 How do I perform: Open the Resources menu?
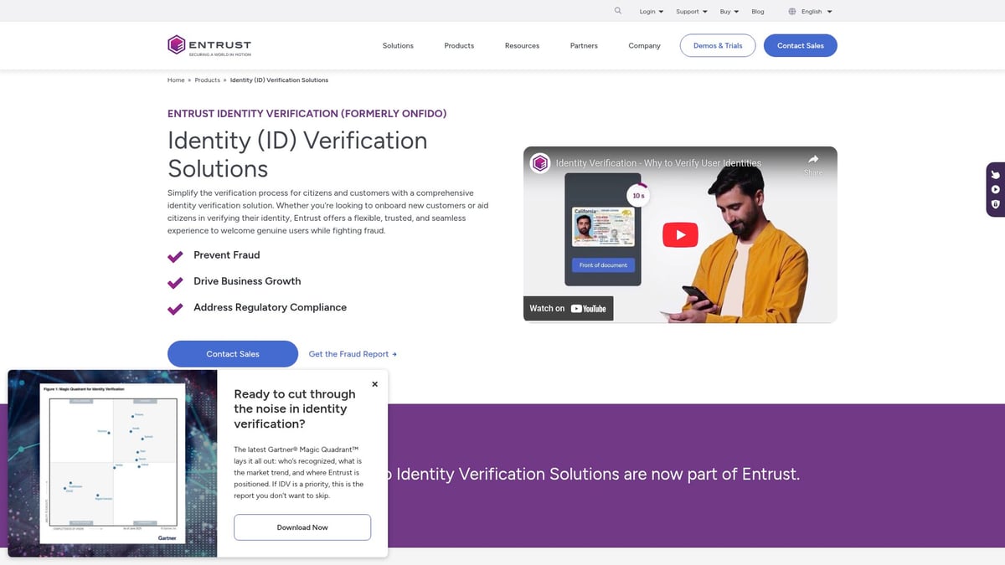click(x=522, y=46)
